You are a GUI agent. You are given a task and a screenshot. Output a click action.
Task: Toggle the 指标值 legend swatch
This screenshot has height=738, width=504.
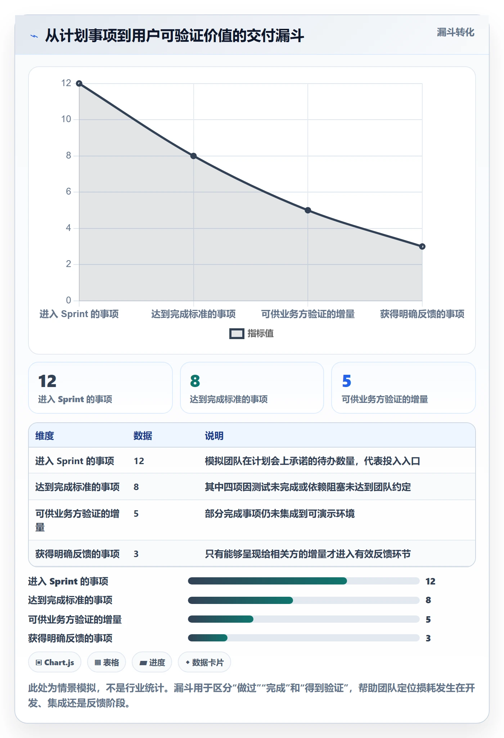[x=237, y=334]
